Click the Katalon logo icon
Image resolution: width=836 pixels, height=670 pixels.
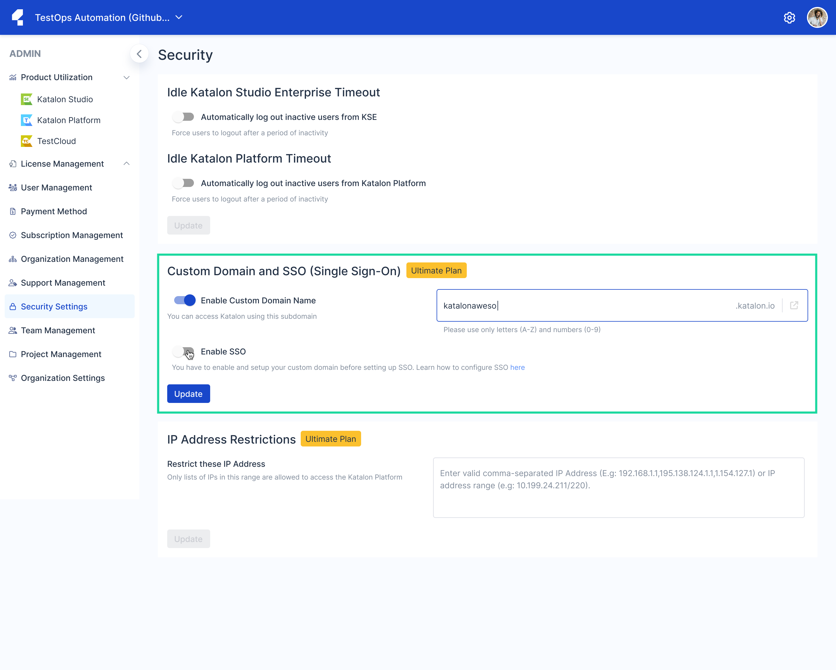pyautogui.click(x=18, y=17)
